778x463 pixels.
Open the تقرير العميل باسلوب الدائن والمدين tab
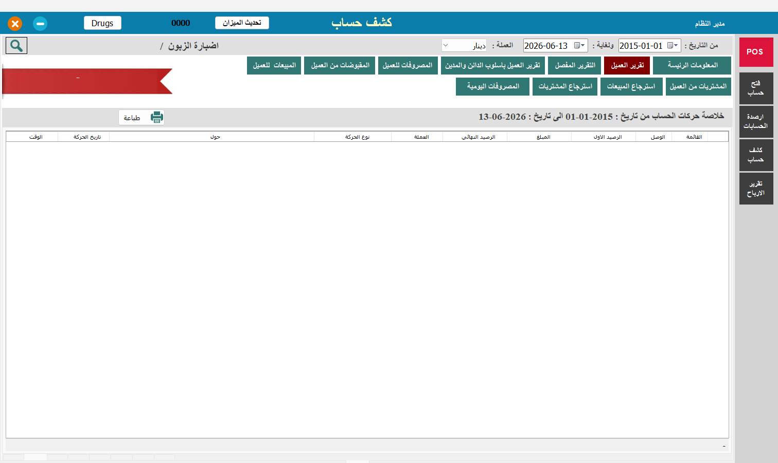[492, 65]
